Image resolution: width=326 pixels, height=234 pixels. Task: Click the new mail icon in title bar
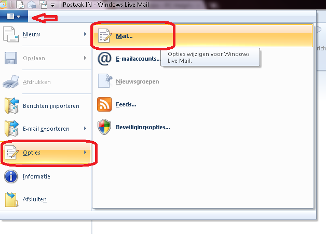point(20,5)
